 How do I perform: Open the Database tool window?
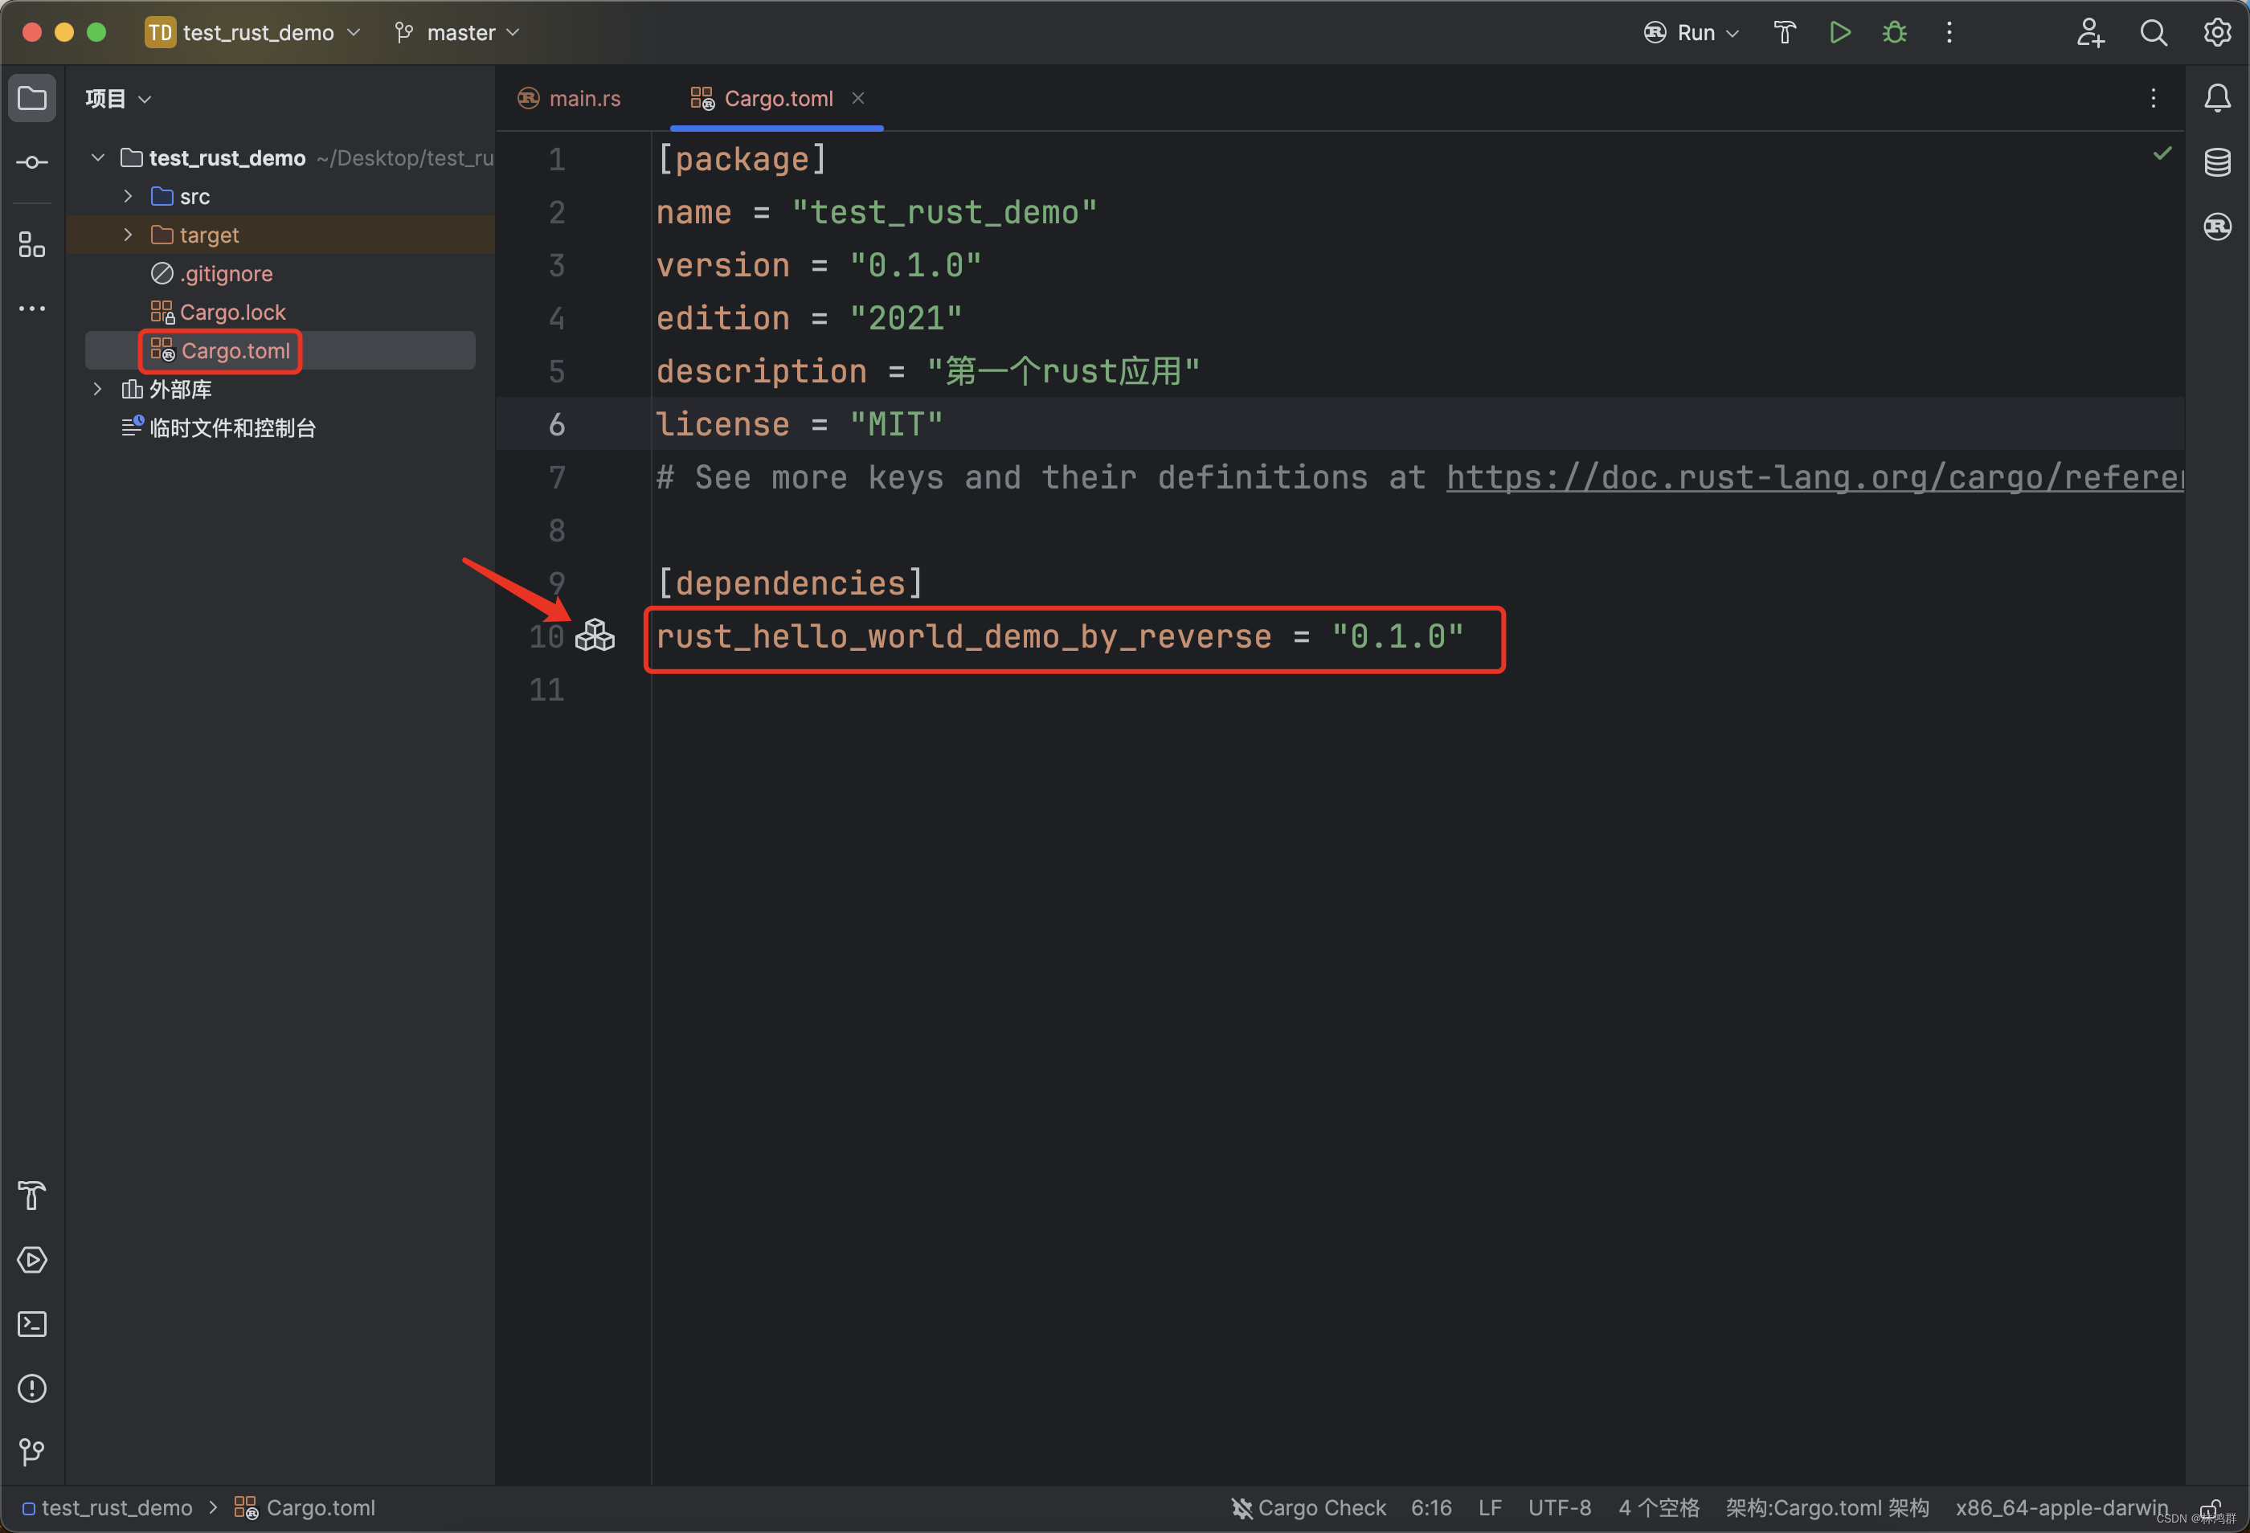[2217, 162]
